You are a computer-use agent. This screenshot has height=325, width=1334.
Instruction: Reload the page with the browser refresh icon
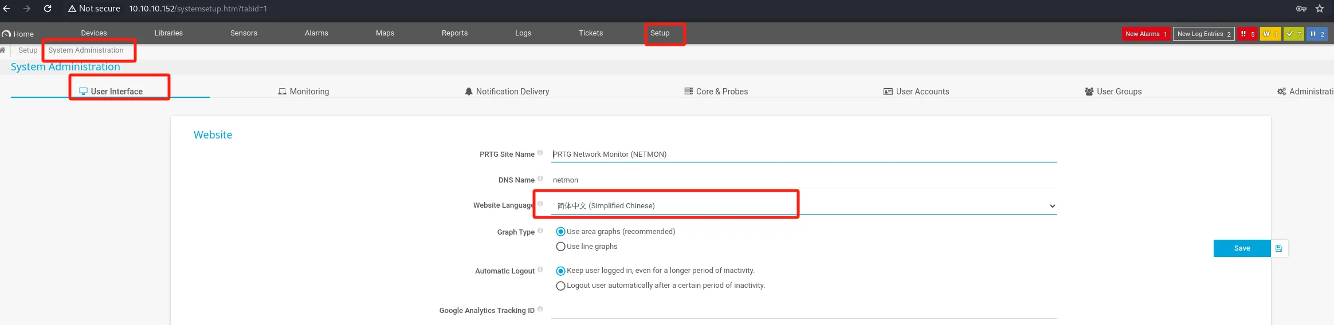click(48, 9)
